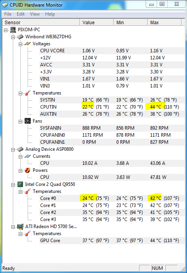
Task: Select the +12V voltage row
Action: click(x=112, y=58)
